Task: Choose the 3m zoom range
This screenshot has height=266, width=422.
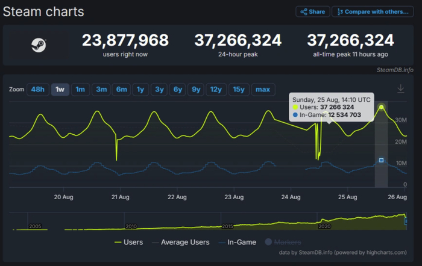Action: 101,90
